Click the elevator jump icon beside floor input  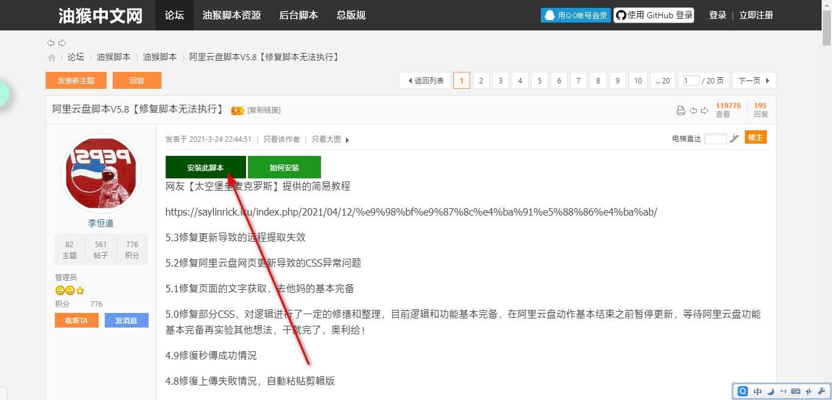click(x=734, y=138)
